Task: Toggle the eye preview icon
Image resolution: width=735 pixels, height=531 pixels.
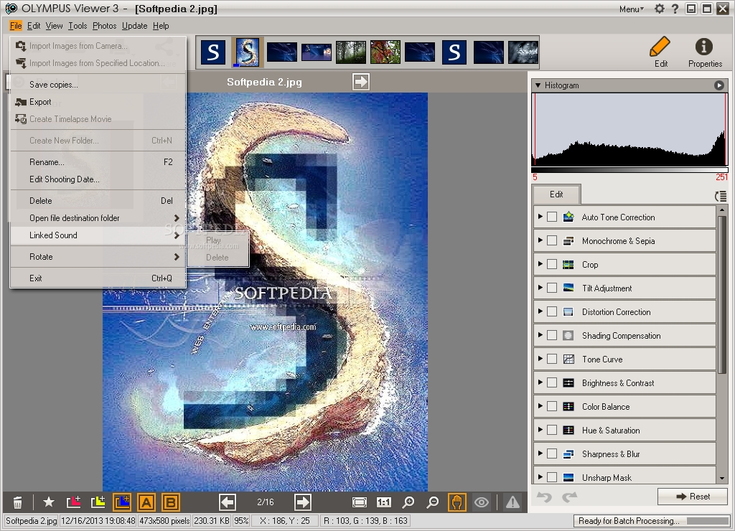Action: click(x=482, y=502)
